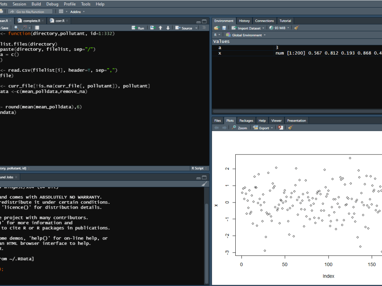Viewport: 382px width, 286px height.
Task: Open the Packages tab
Action: pos(246,120)
